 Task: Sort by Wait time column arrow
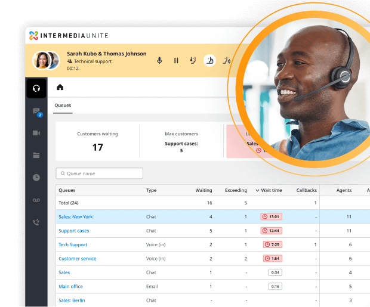[x=258, y=191]
